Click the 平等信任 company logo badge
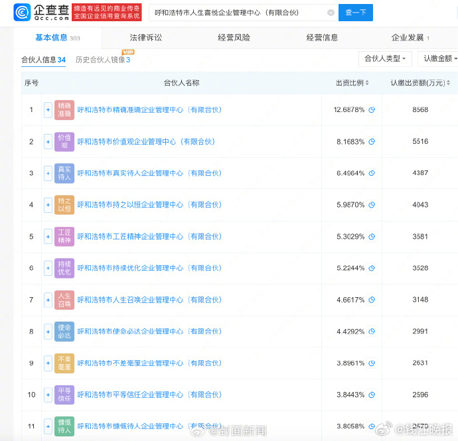Screen dimensions: 458x441 64,395
